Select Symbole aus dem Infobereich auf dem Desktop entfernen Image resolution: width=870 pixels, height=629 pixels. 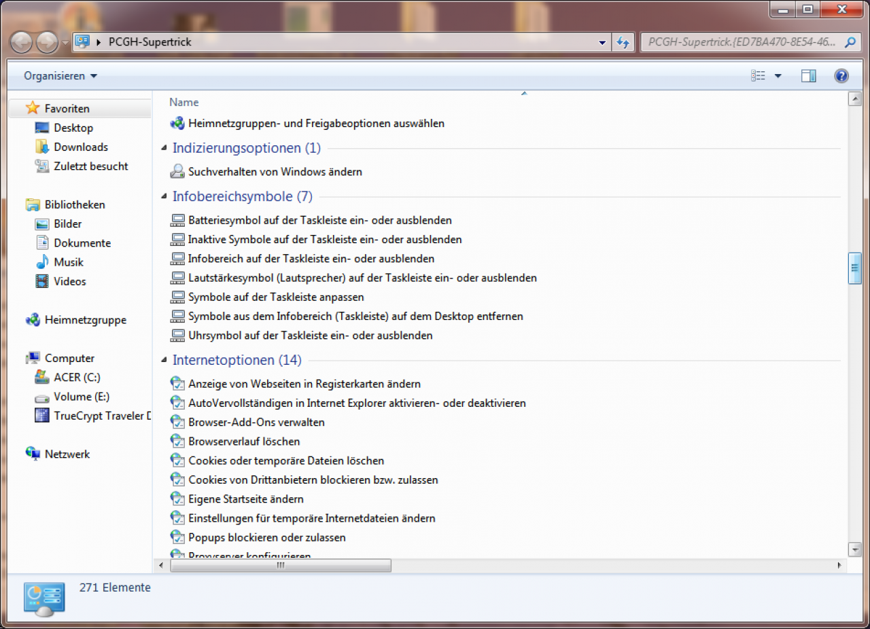pyautogui.click(x=355, y=317)
